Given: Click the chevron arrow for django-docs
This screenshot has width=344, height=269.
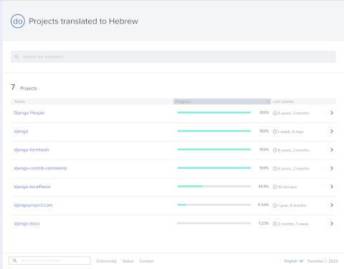Looking at the screenshot, I should point(332,223).
